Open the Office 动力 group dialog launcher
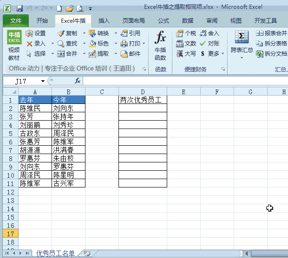The height and width of the screenshot is (258, 288). (144, 69)
